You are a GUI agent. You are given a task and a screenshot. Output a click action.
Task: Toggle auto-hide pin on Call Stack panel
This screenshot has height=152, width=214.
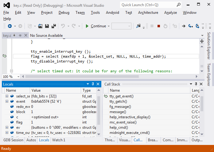195,84
